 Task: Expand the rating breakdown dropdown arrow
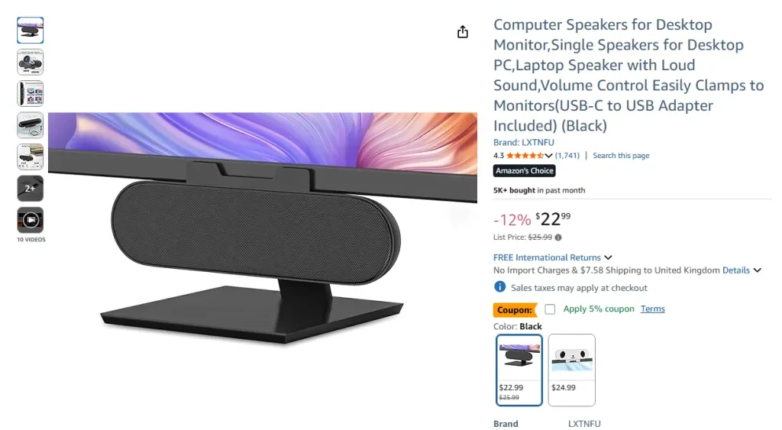549,156
